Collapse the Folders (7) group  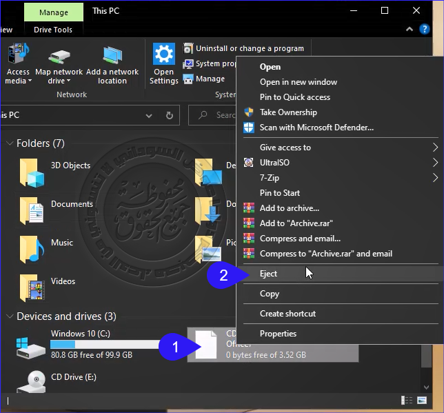click(x=10, y=143)
